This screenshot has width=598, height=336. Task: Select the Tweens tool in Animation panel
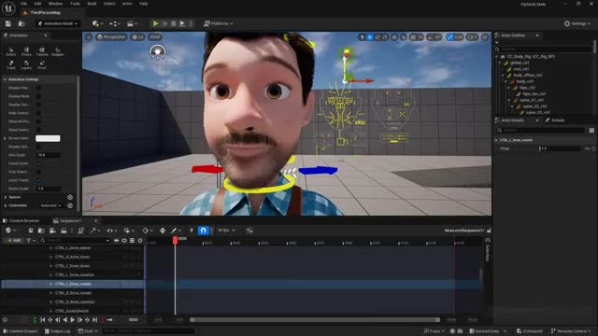[x=42, y=52]
